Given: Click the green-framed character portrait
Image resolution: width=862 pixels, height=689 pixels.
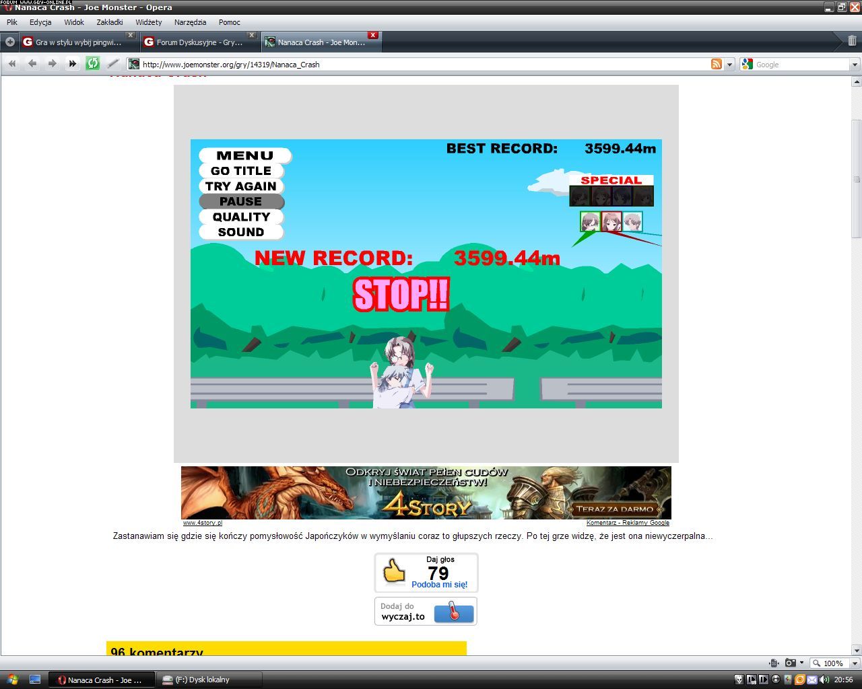Looking at the screenshot, I should [591, 221].
